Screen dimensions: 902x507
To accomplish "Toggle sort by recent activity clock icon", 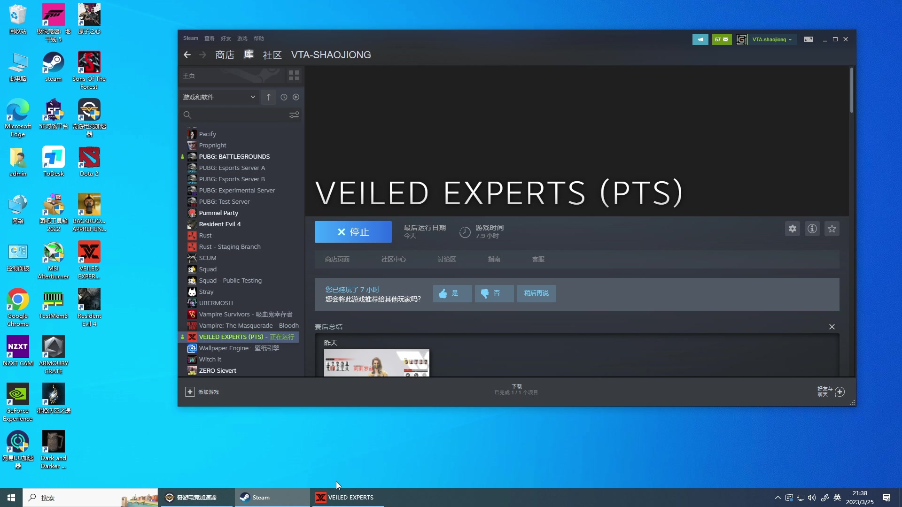I will (x=284, y=97).
